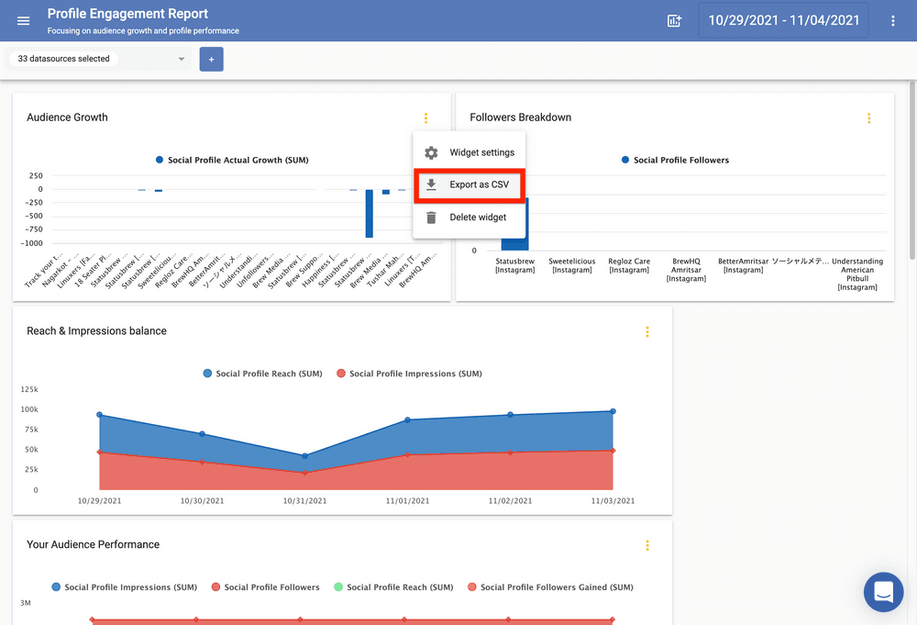Open Your Audience Performance widget options
The height and width of the screenshot is (625, 917).
[x=646, y=545]
